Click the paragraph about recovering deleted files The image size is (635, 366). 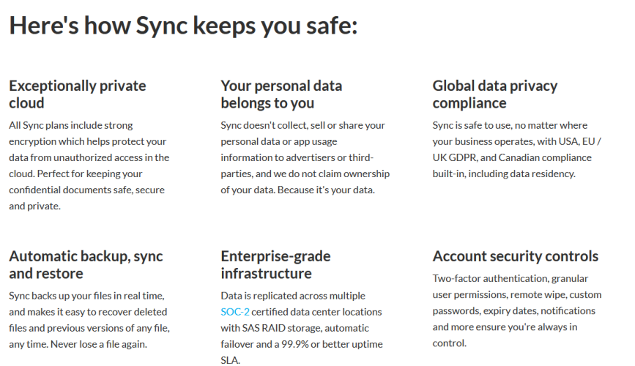tap(89, 320)
